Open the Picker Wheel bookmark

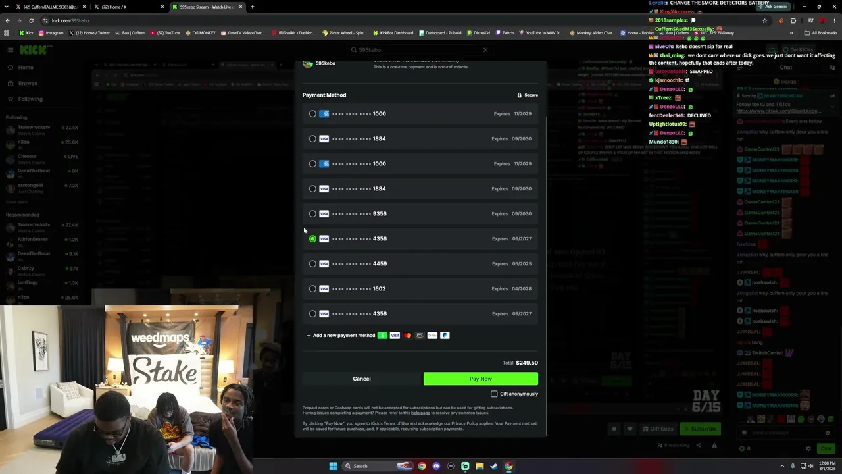click(345, 33)
